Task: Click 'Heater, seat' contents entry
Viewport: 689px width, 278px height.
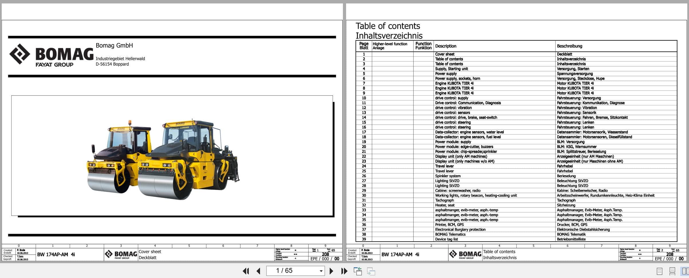Action: (x=445, y=205)
